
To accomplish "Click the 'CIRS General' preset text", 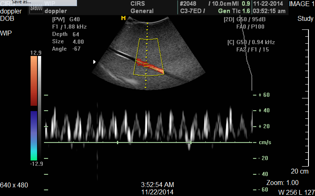I will coord(142,7).
